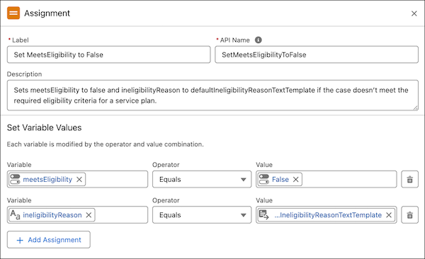The width and height of the screenshot is (425, 259).
Task: Remove the IneligibilityReasonTextTemplate value pill
Action: click(x=389, y=215)
